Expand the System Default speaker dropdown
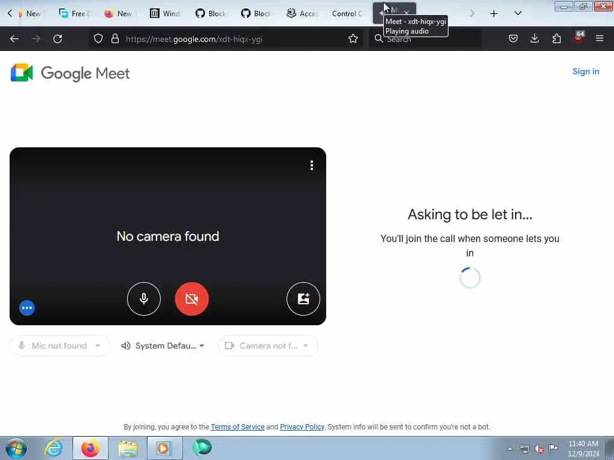 163,346
